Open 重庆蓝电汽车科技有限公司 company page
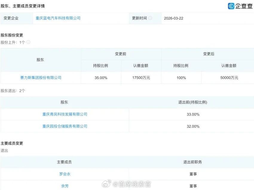 [x=58, y=18]
